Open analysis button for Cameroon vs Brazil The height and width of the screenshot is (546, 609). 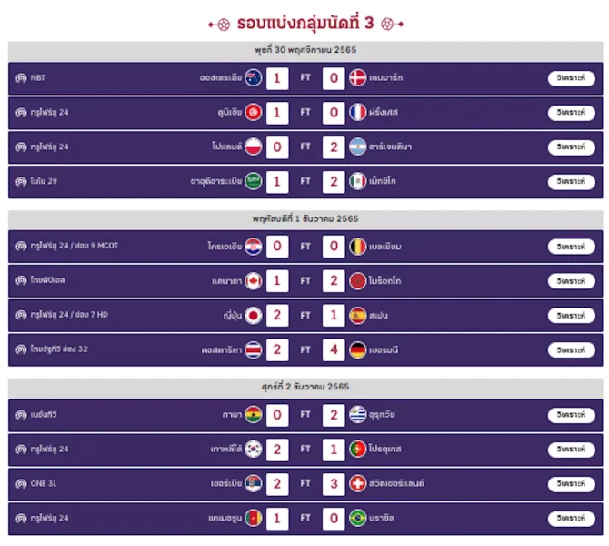(x=572, y=518)
